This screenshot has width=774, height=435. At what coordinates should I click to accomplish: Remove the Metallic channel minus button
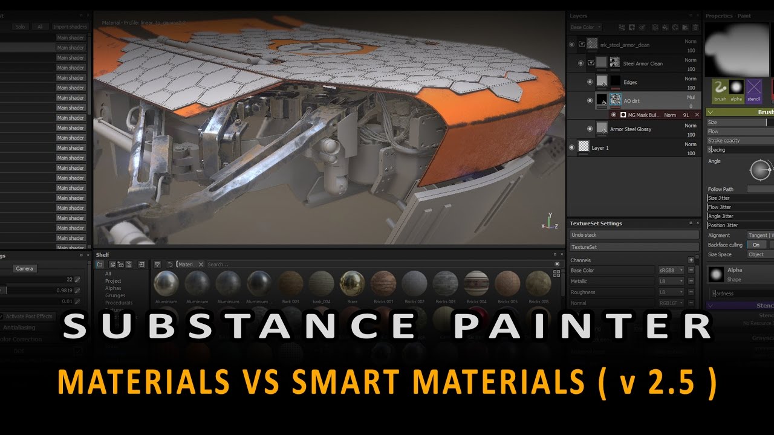pos(691,281)
